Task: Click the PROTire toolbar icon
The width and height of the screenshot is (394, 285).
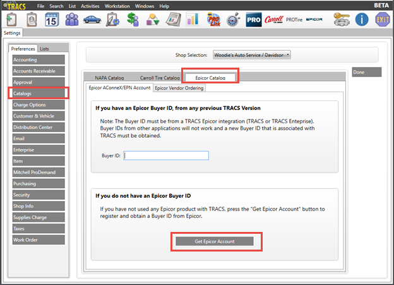Action: [294, 20]
